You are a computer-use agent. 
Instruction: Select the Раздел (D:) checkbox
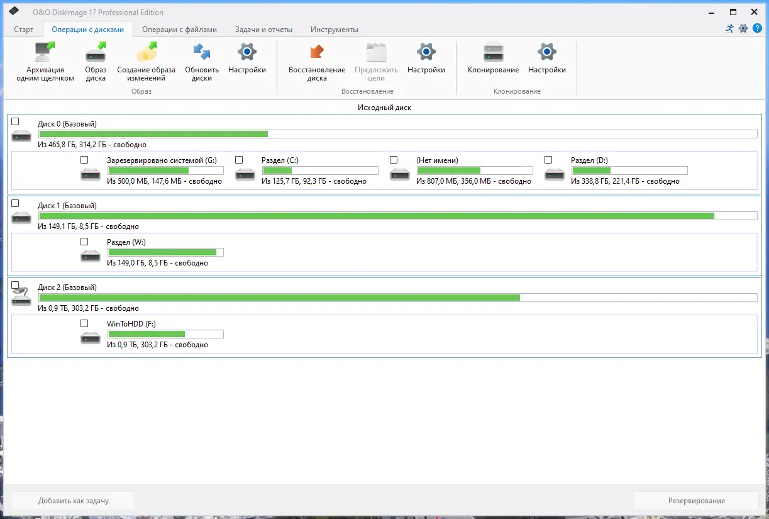548,160
